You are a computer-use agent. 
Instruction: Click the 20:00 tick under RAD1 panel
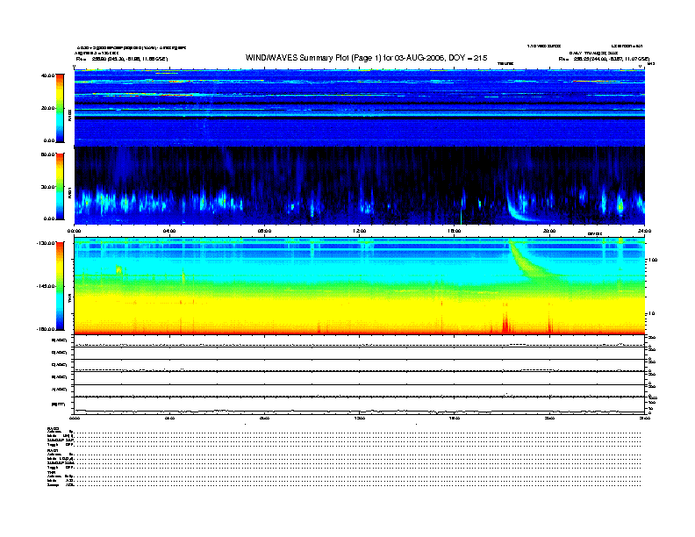coord(549,231)
